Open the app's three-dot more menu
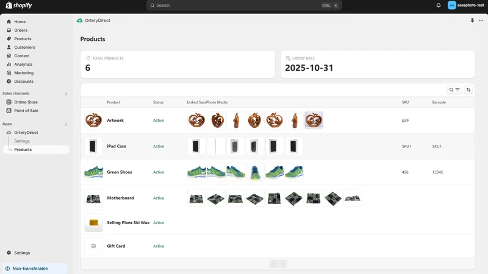This screenshot has height=274, width=488. [481, 21]
